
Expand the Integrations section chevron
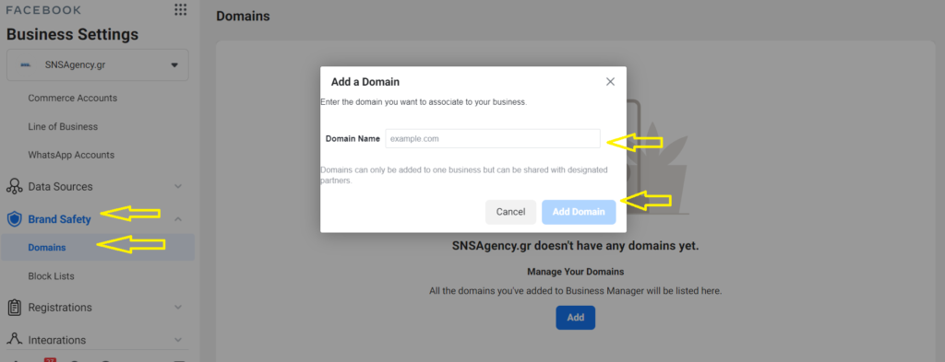(178, 340)
